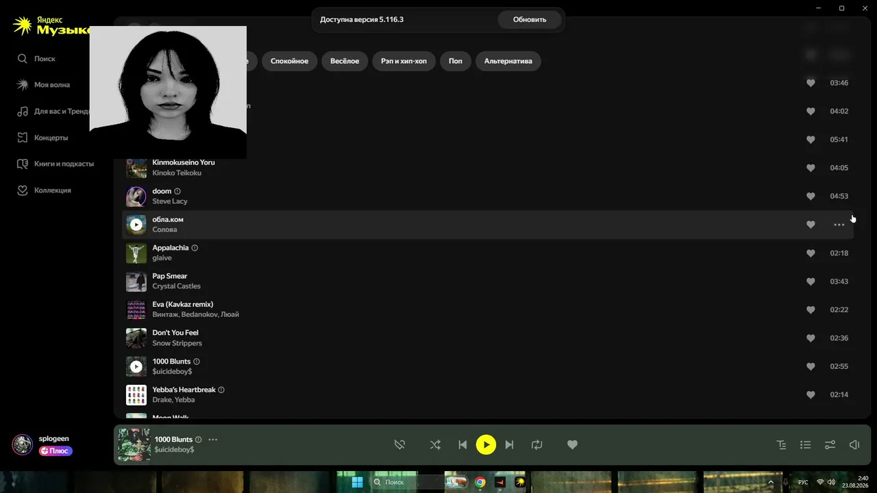The width and height of the screenshot is (877, 493).
Task: Open the artist glaive
Action: point(162,258)
